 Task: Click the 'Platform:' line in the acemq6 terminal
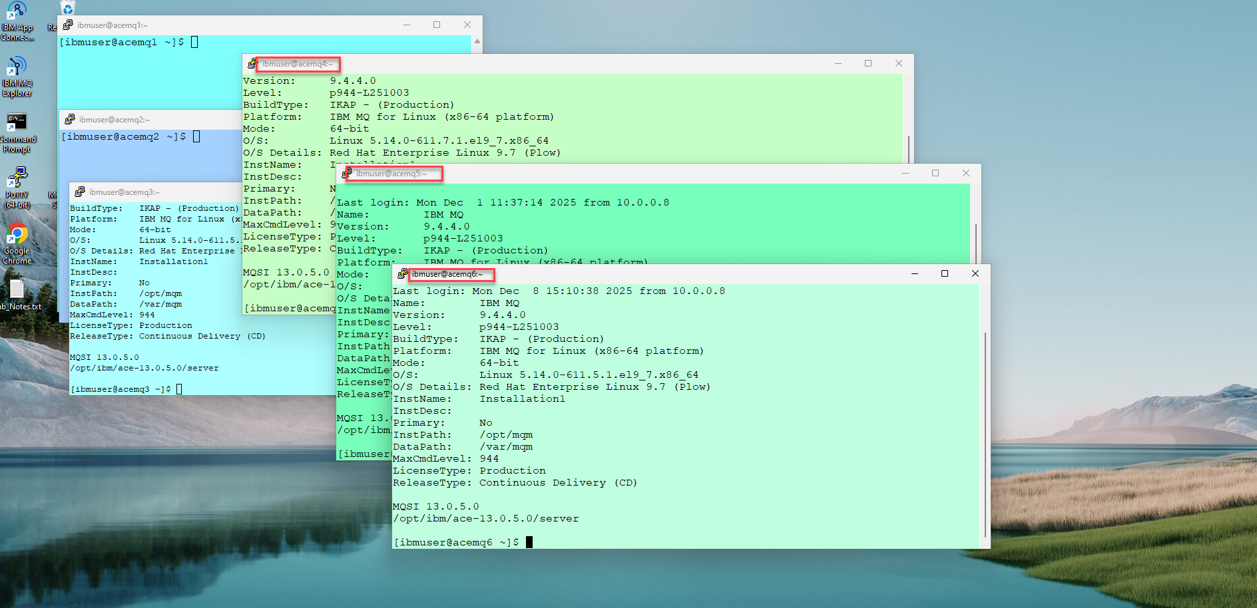point(548,351)
